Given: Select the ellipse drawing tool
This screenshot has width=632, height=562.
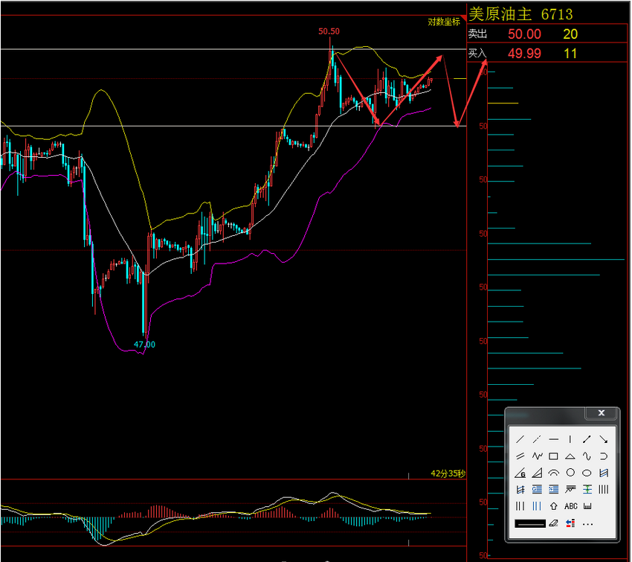Looking at the screenshot, I should [587, 473].
